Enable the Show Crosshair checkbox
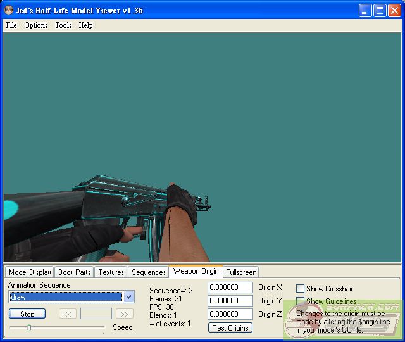Screen dimensions: 405x342 point(301,289)
